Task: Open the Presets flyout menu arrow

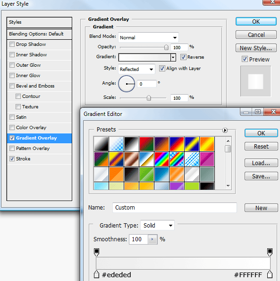Action: click(x=225, y=130)
